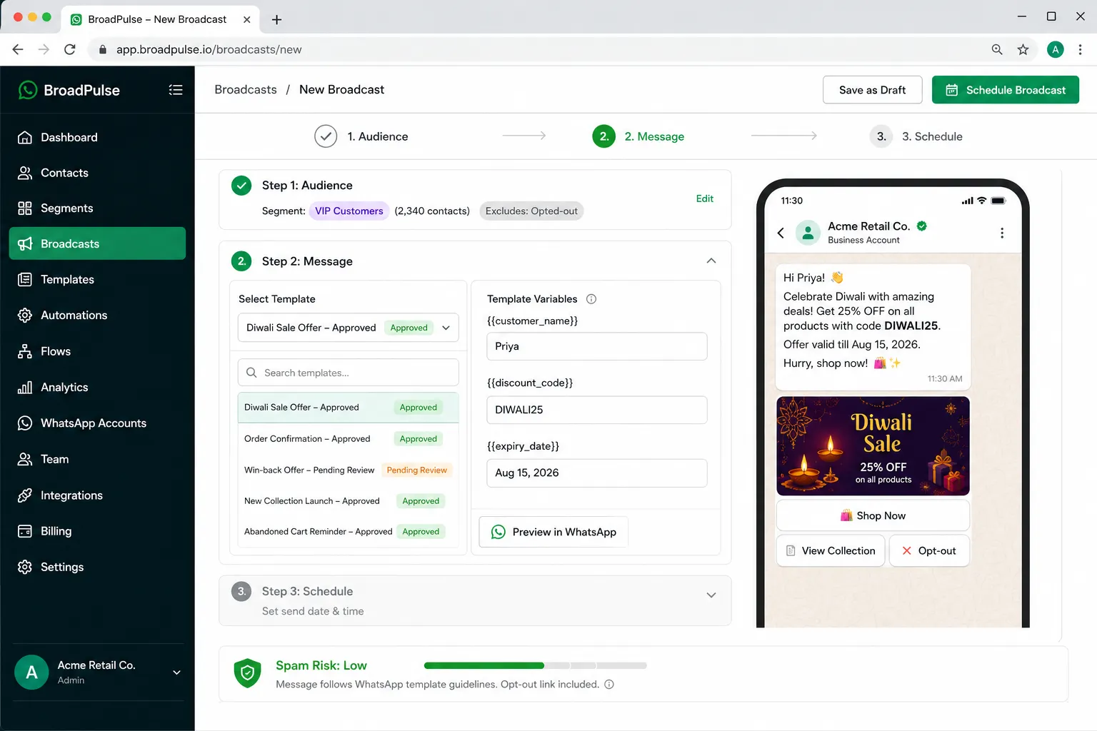Open the Dashboard home icon
The image size is (1097, 731).
[25, 137]
